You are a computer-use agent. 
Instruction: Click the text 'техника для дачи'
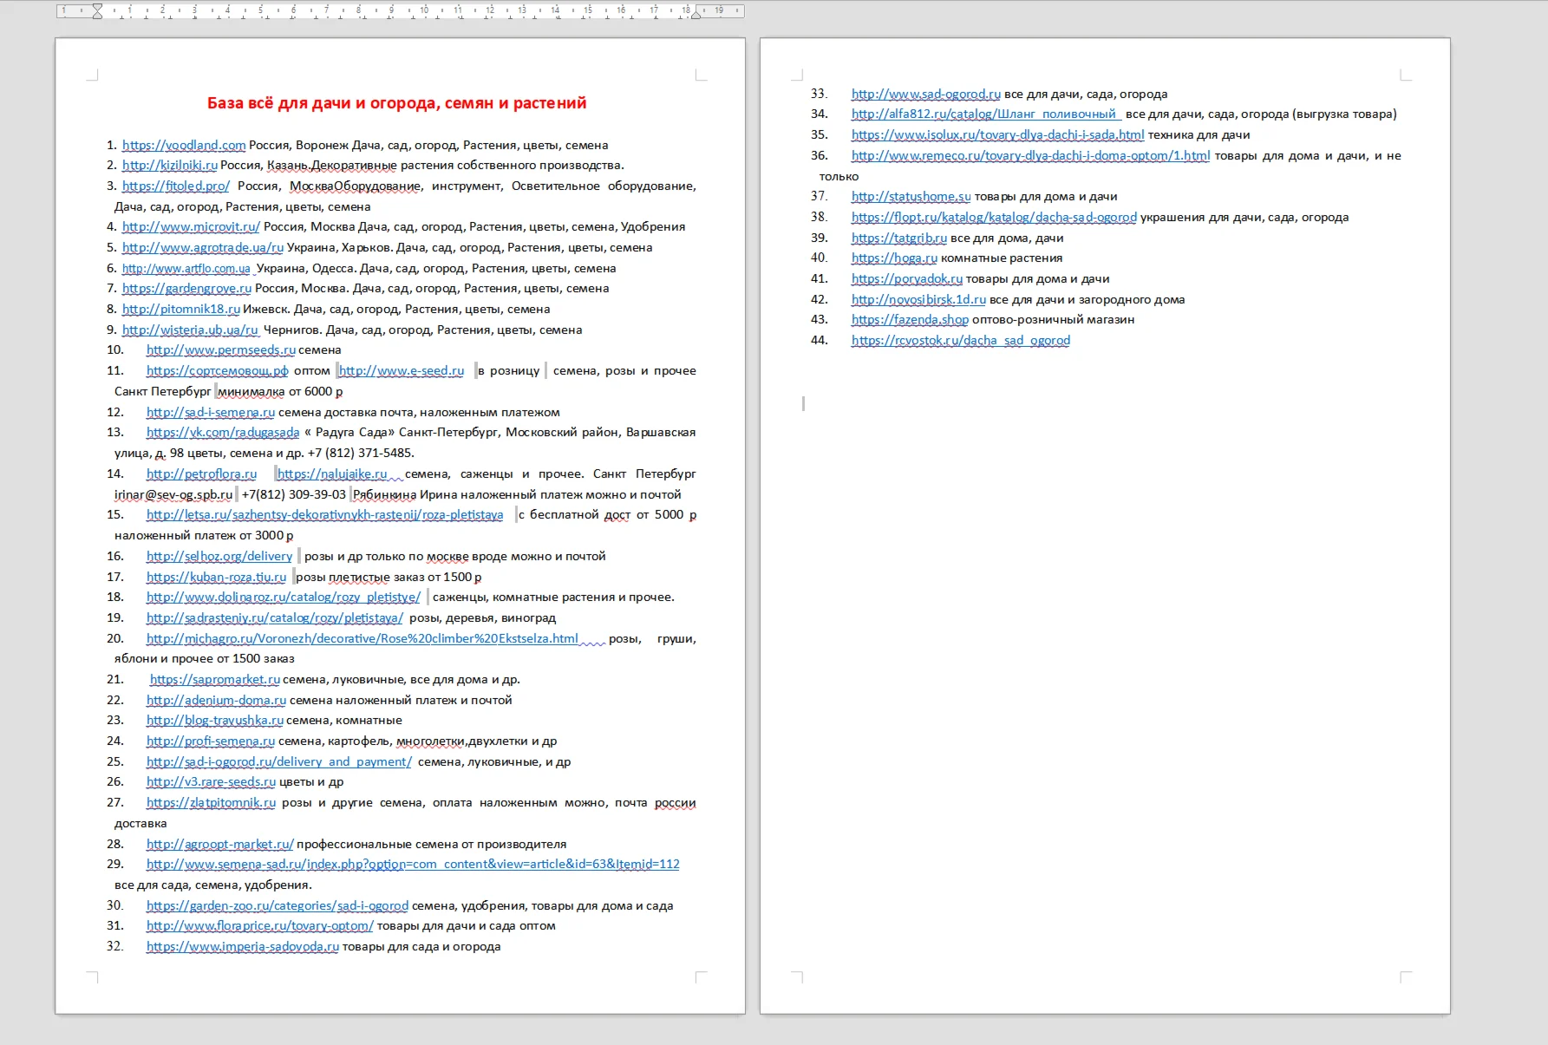1199,134
